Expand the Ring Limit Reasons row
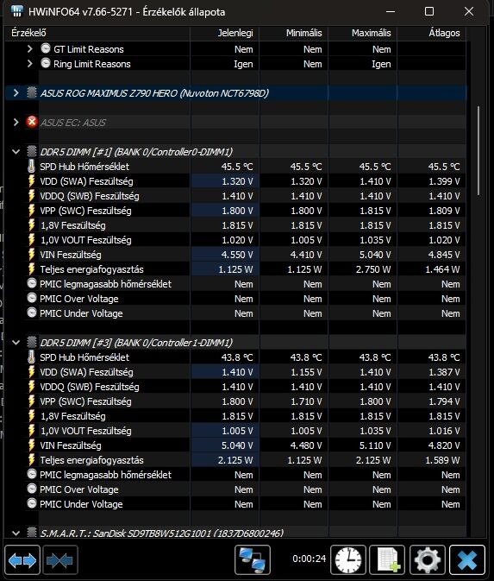Screen dimensions: 494x581 click(29, 64)
